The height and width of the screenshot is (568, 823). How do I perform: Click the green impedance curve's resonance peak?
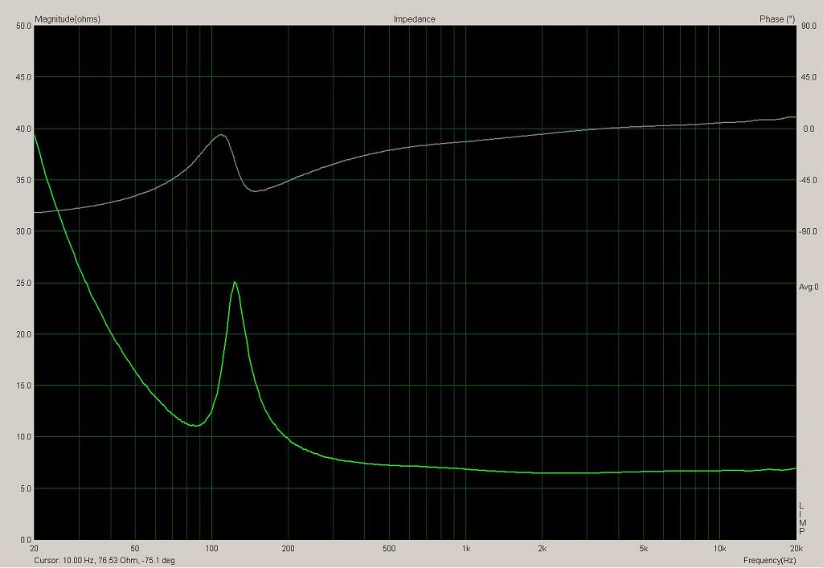(235, 282)
